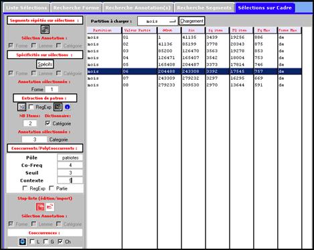Click the Spécifs button
Viewport: 314px width, 250px height.
coord(45,64)
